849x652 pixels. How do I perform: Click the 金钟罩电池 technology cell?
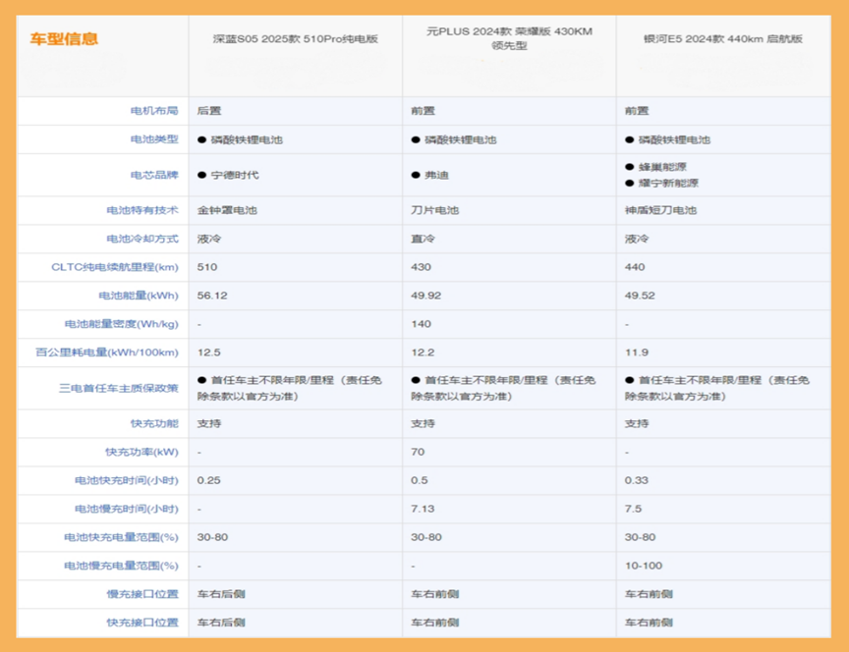pos(227,210)
